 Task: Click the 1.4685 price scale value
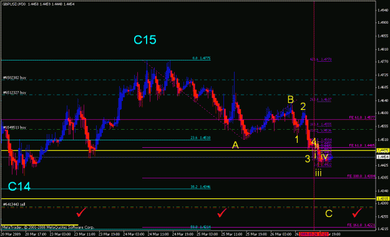point(383,87)
